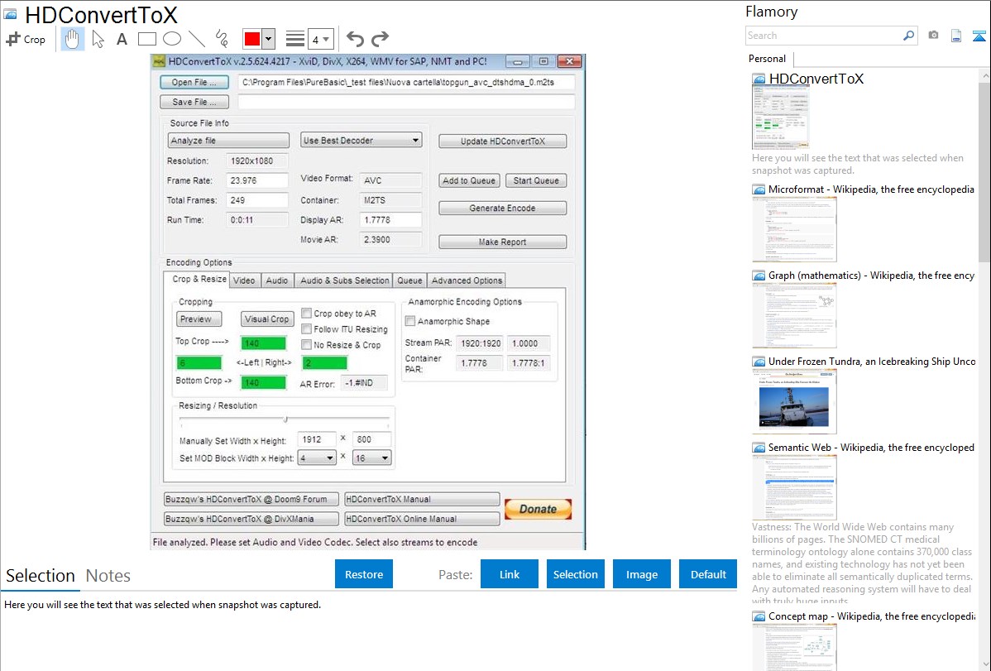Activate the hand pan tool
991x671 pixels.
(x=73, y=39)
